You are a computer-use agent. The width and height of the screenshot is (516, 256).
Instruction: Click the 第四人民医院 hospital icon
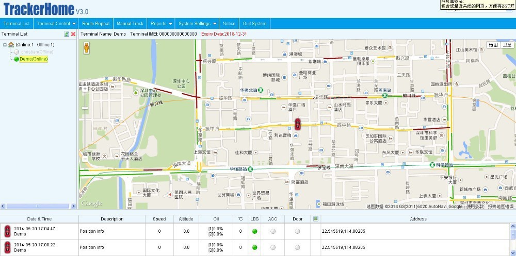[170, 195]
